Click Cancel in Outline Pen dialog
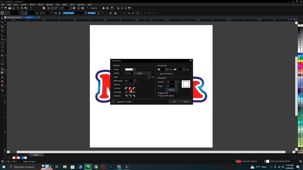 tap(186, 102)
